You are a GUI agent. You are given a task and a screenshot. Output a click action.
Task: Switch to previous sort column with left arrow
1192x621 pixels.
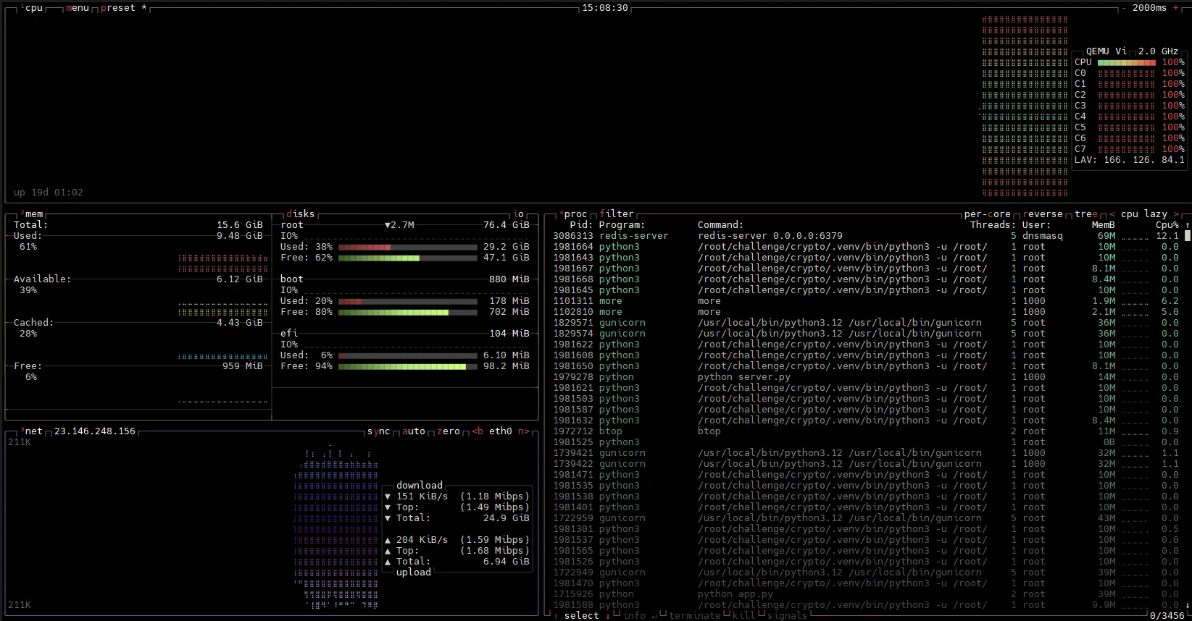pos(1112,214)
